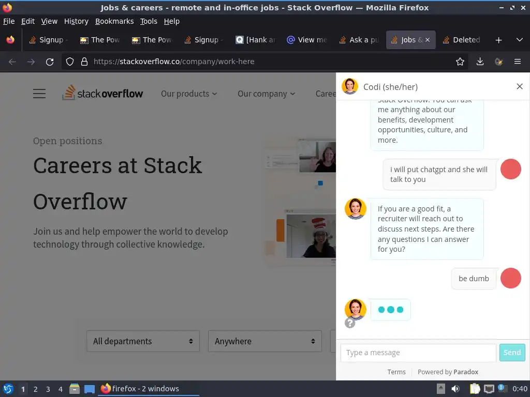530x397 pixels.
Task: Open the Stack Overflow site hamburger menu
Action: tap(39, 94)
